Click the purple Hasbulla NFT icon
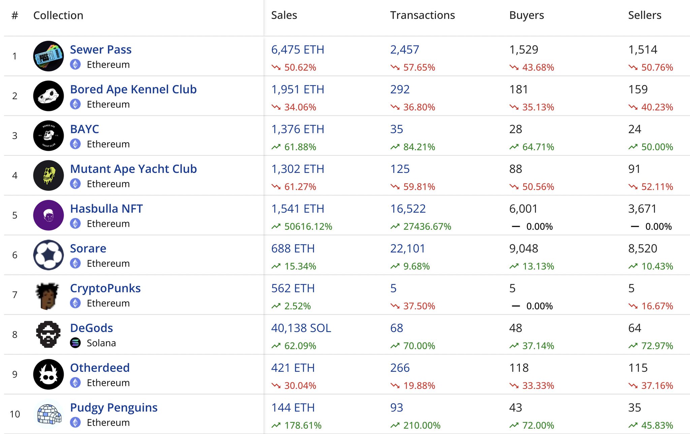The image size is (690, 434). 49,215
